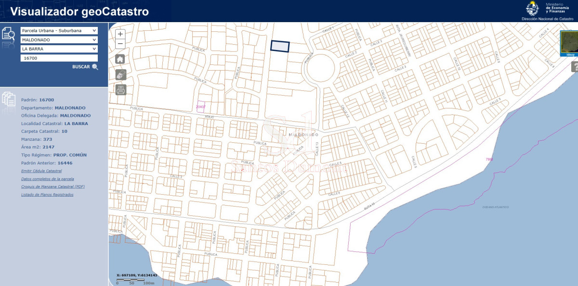Image resolution: width=578 pixels, height=286 pixels.
Task: Open the MALDONADO department dropdown
Action: (59, 39)
